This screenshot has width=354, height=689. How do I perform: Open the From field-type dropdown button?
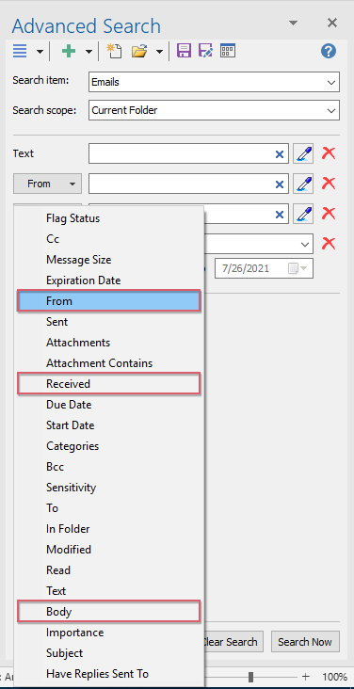point(47,184)
